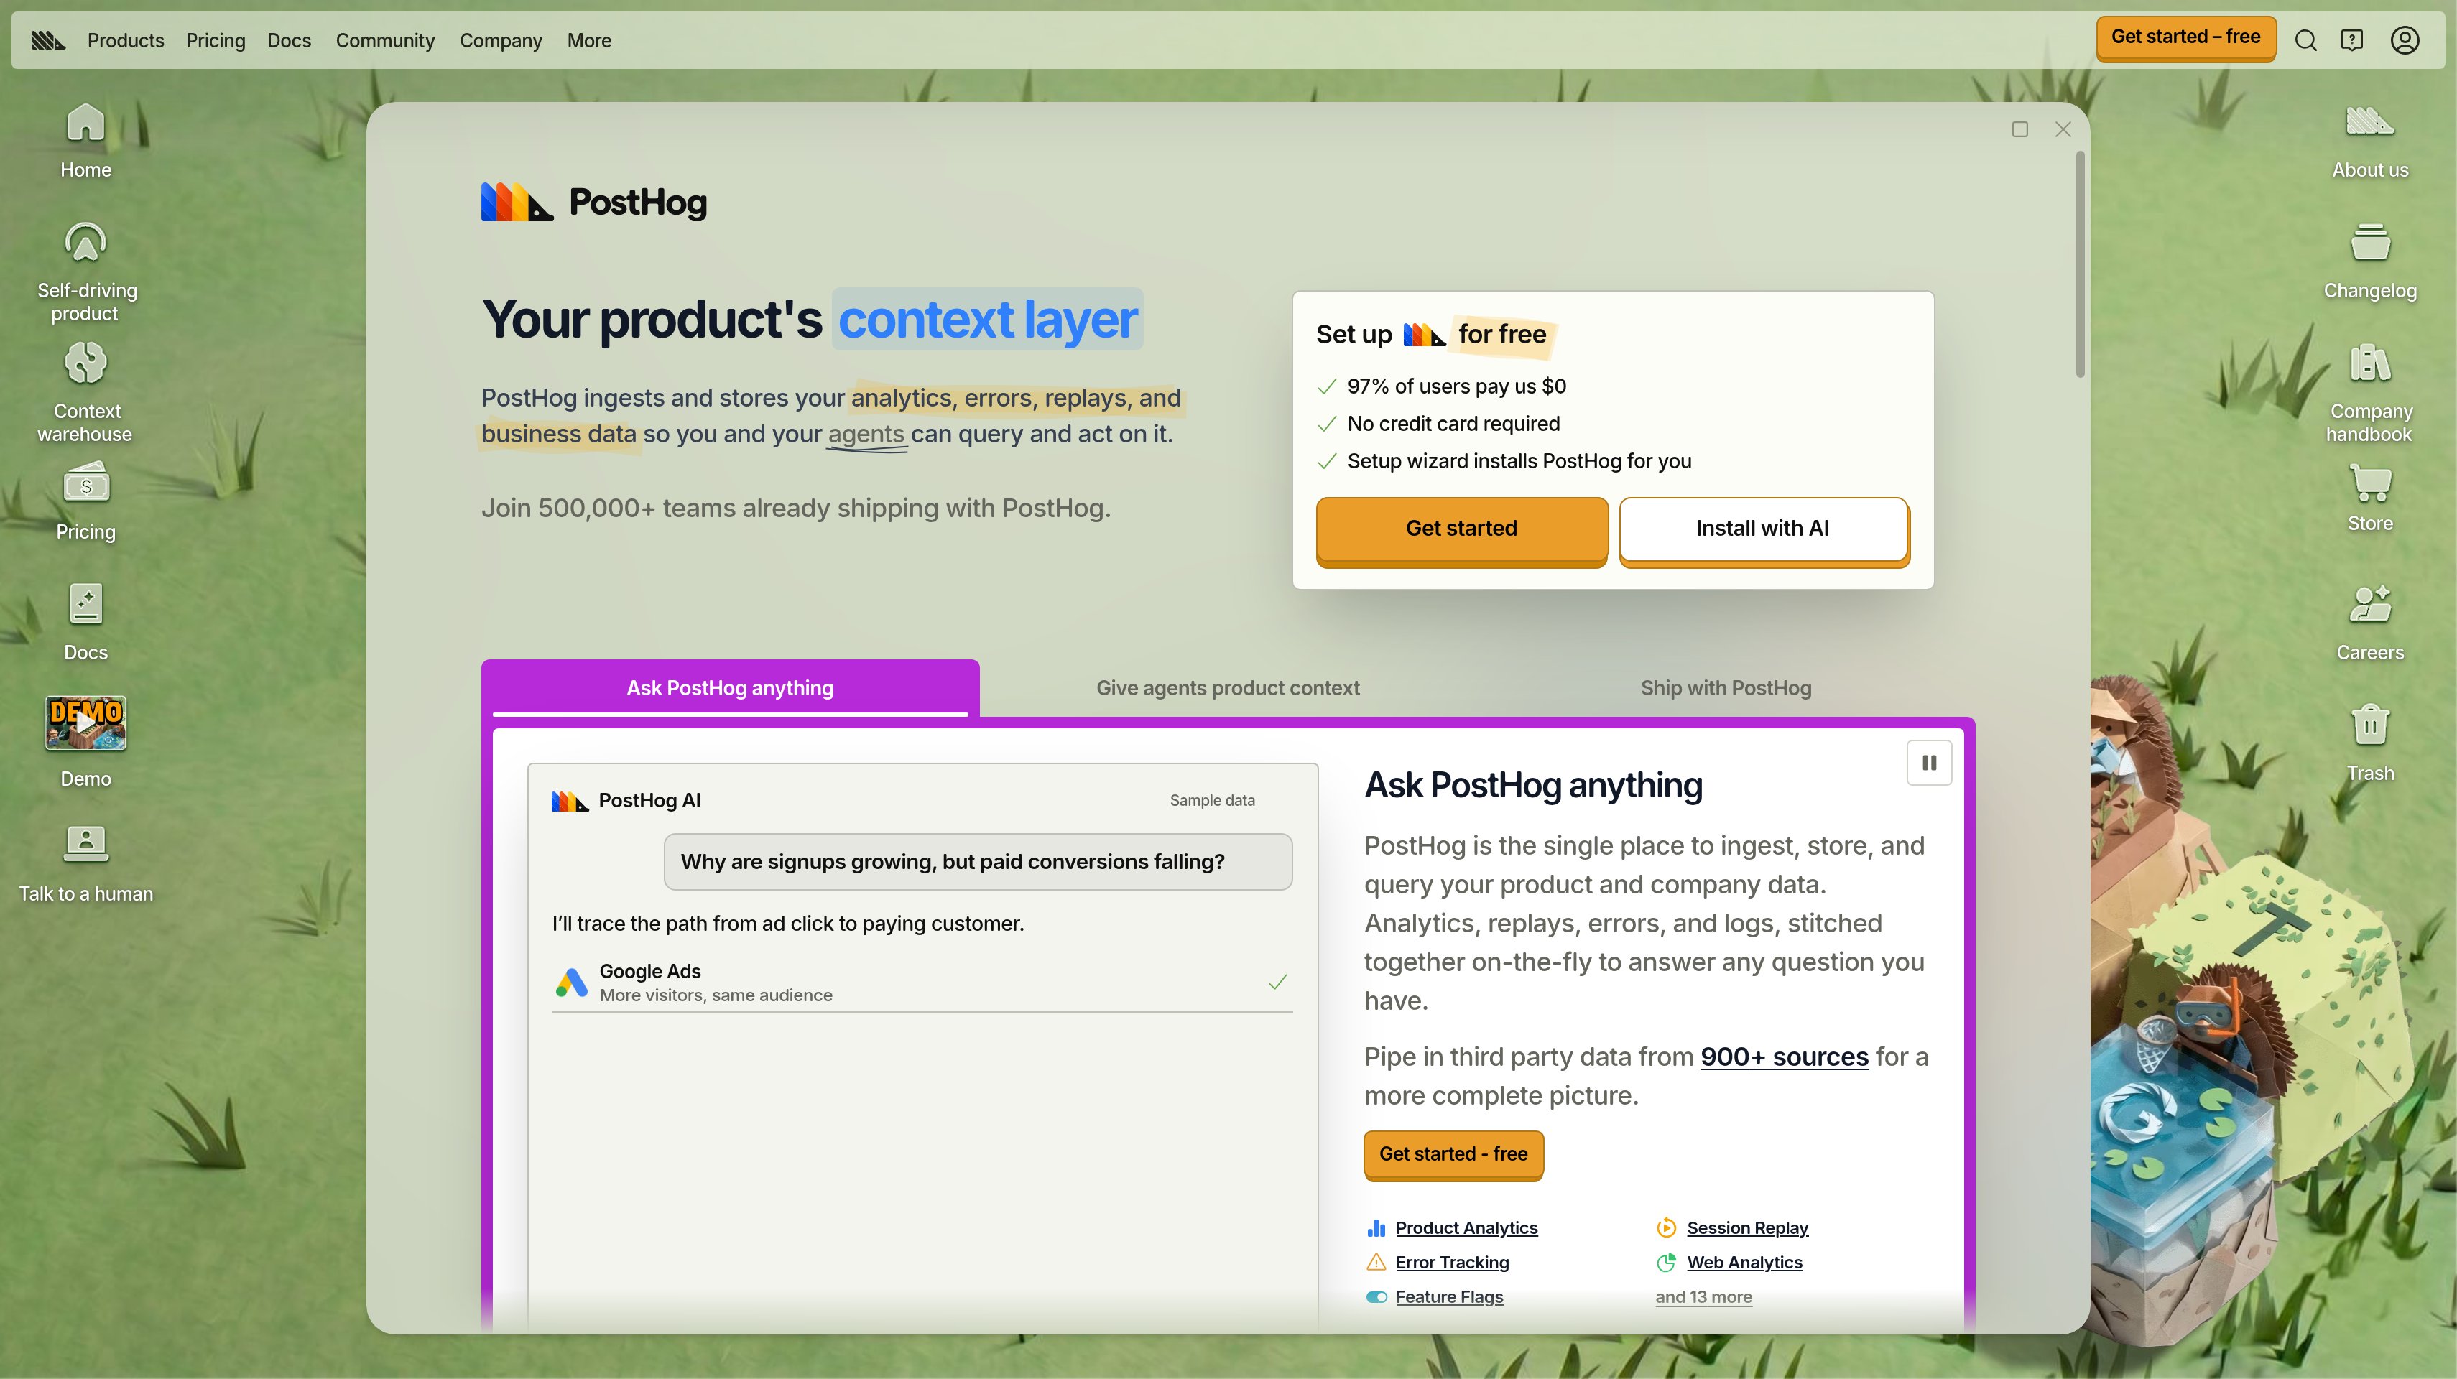
Task: Click the and 13 more link
Action: (x=1703, y=1297)
